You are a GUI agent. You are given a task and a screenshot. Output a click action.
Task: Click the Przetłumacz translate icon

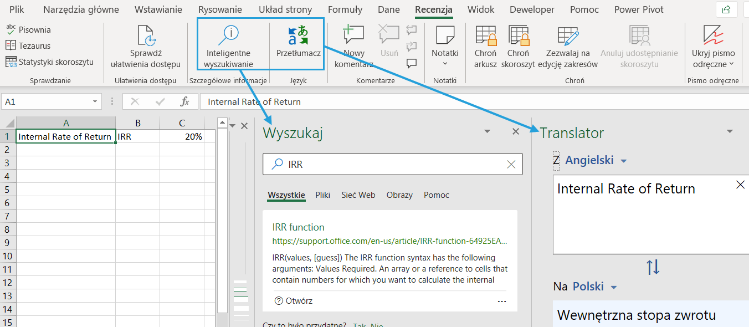[298, 35]
